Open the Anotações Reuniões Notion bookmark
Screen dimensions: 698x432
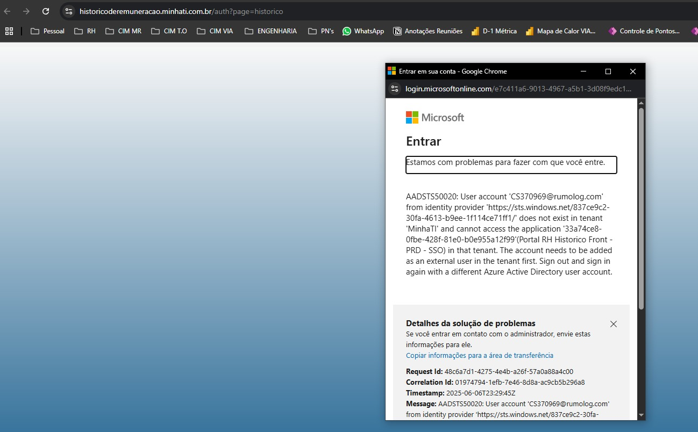point(428,31)
